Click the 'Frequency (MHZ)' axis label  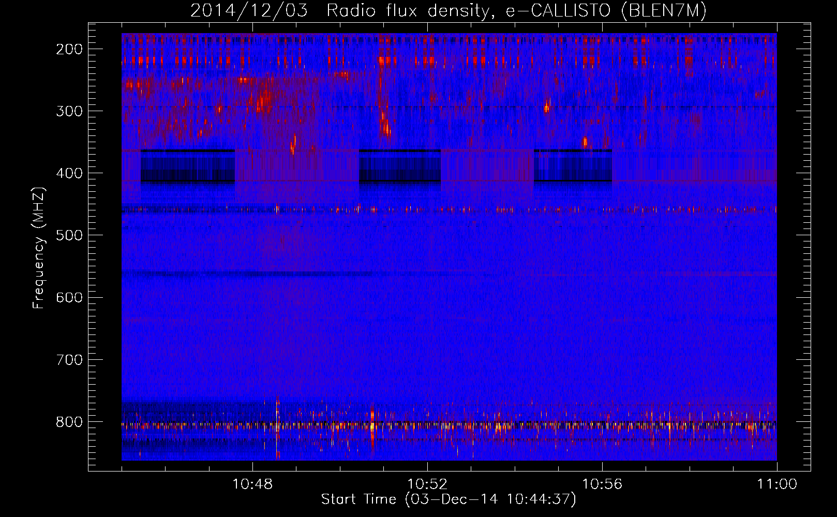(39, 248)
